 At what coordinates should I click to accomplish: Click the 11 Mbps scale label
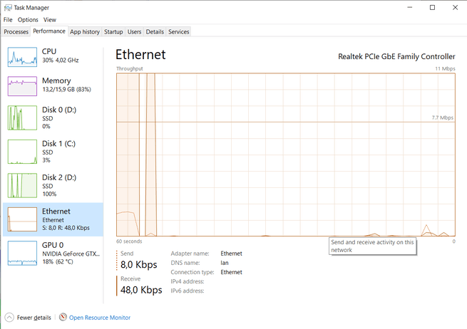click(x=446, y=68)
